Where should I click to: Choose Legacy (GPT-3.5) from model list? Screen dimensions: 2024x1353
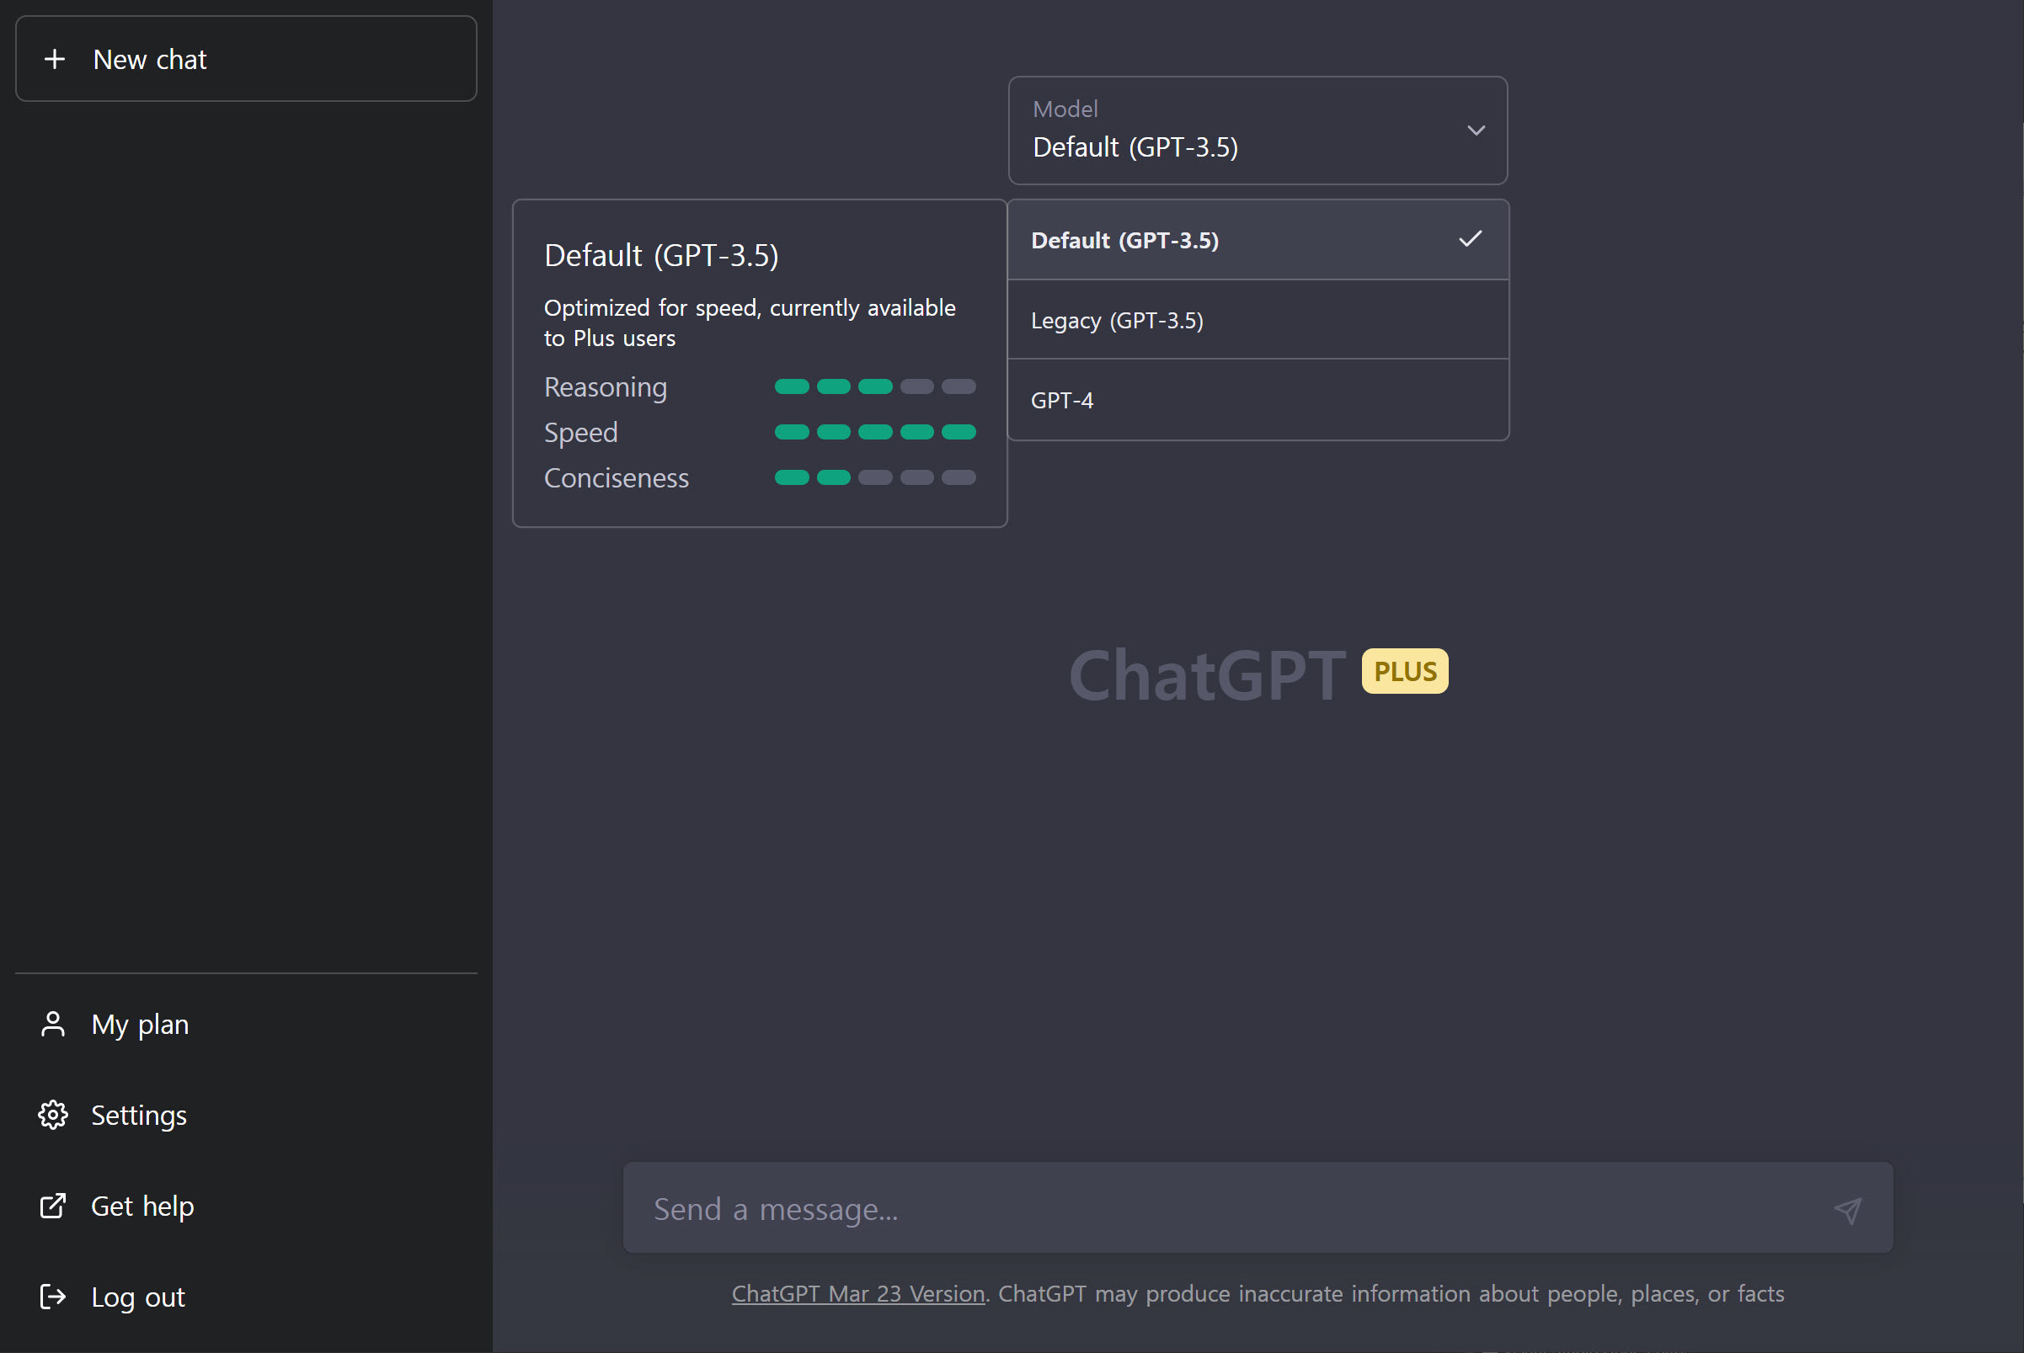[x=1117, y=321]
